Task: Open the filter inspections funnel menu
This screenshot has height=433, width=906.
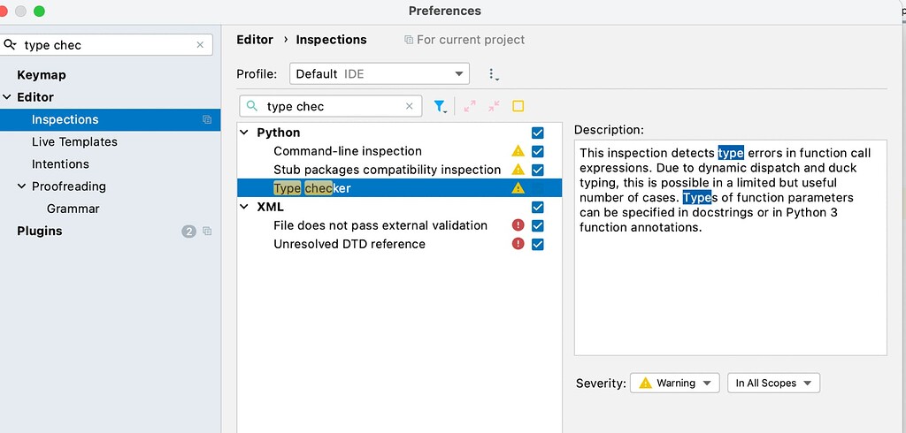Action: (x=441, y=106)
